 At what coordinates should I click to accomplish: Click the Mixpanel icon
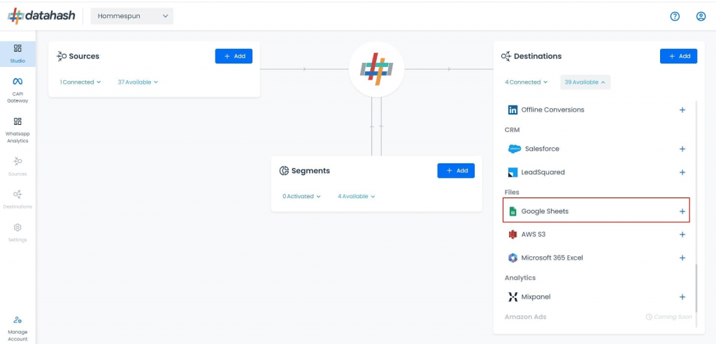(513, 297)
